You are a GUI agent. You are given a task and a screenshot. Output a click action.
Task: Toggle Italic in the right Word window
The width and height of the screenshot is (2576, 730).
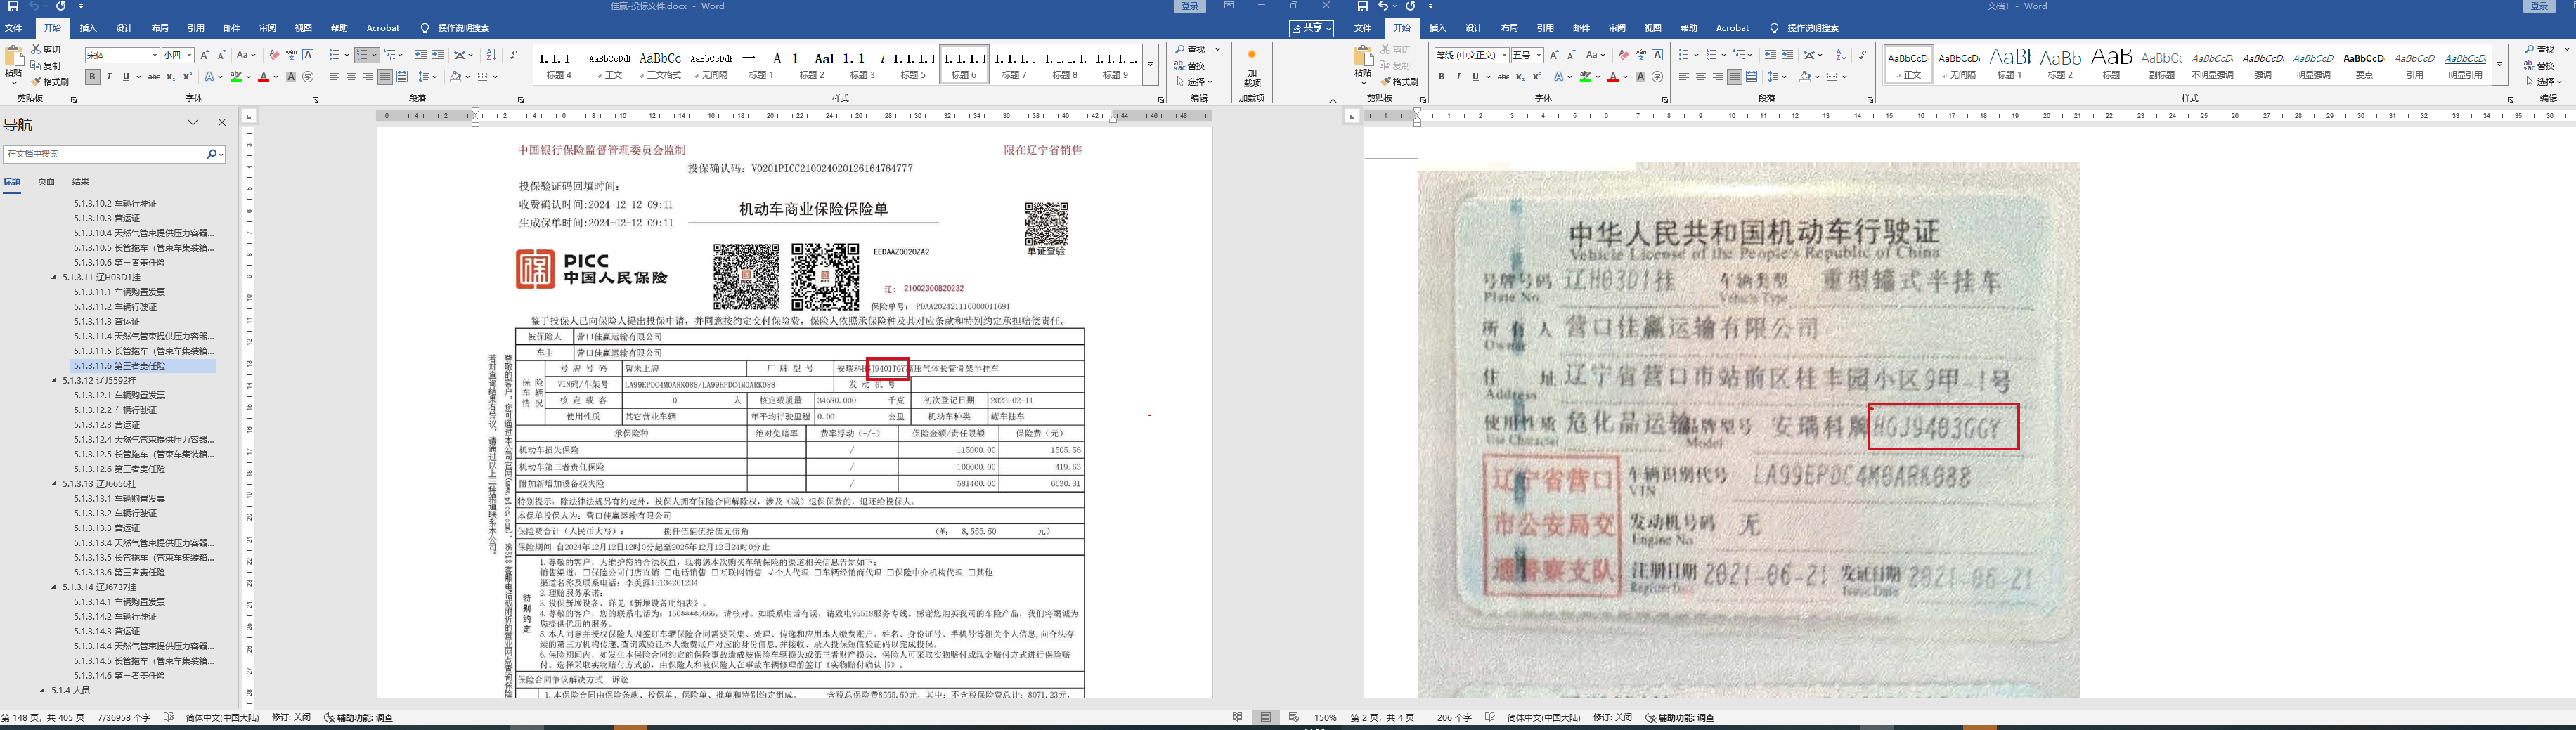point(1458,77)
